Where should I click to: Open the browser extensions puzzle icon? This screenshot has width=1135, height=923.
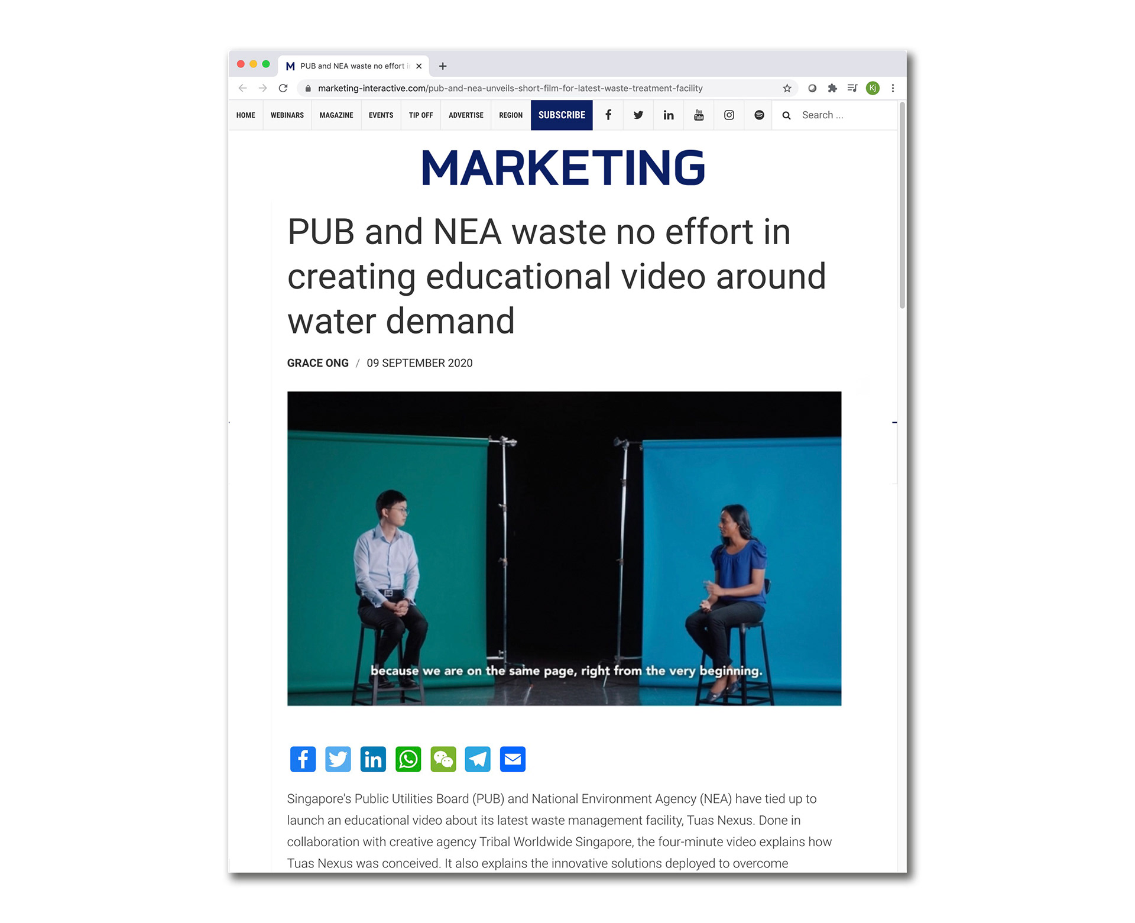832,88
